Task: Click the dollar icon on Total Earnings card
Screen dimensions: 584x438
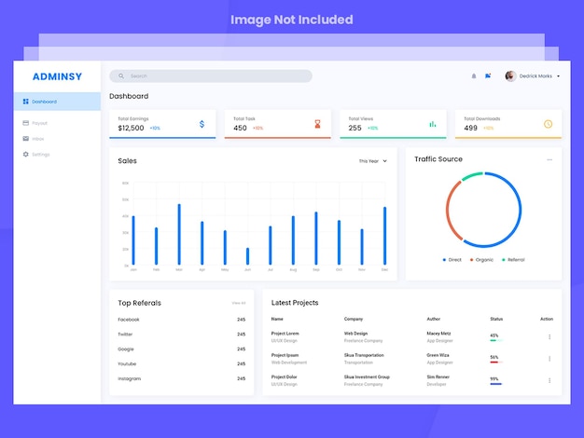Action: pyautogui.click(x=202, y=124)
